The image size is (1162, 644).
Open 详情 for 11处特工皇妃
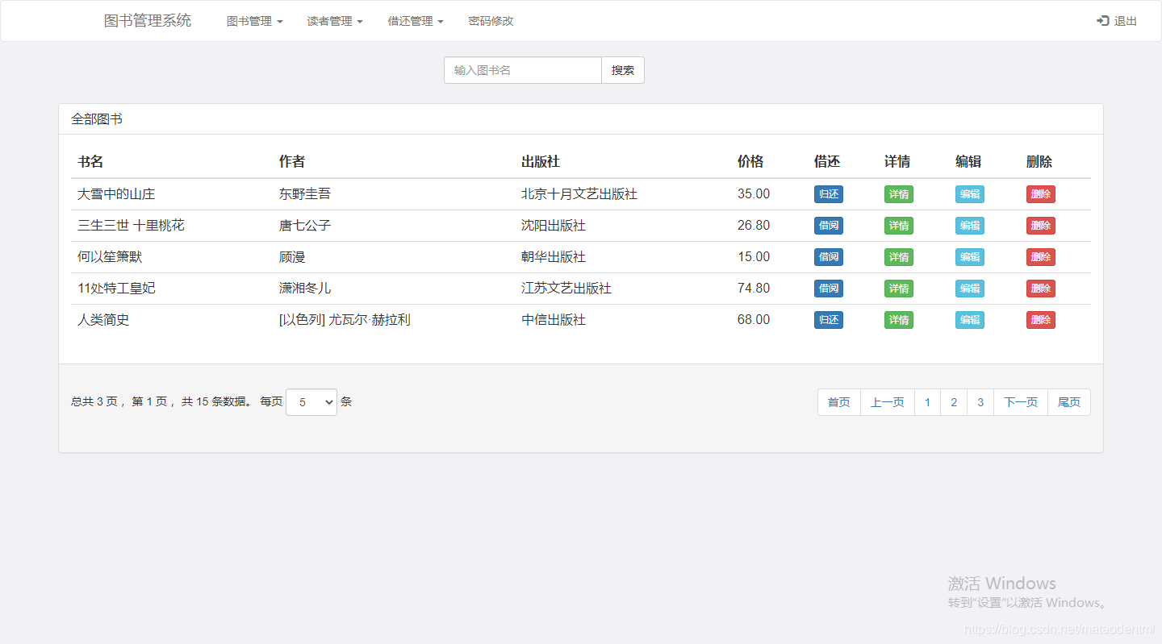[899, 289]
